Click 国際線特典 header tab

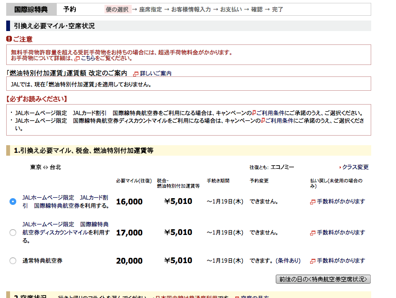[31, 10]
